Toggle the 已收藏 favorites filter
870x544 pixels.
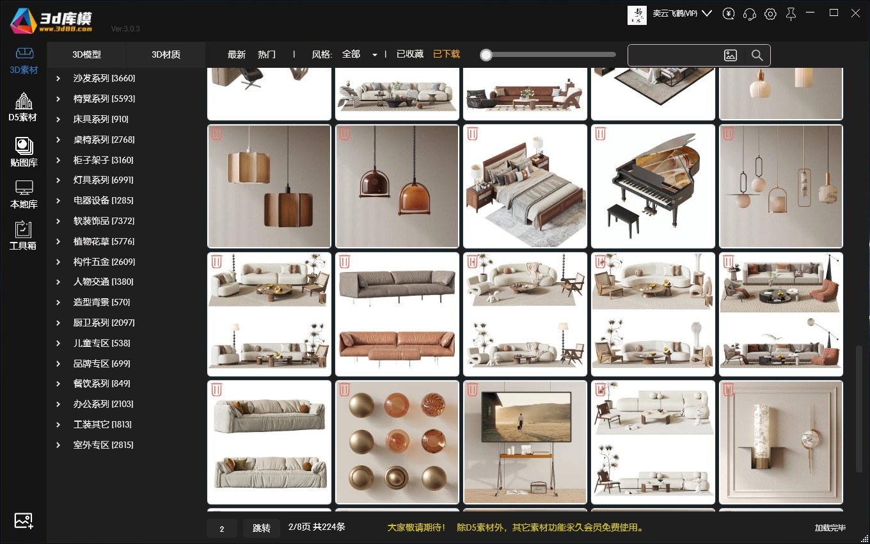coord(410,54)
